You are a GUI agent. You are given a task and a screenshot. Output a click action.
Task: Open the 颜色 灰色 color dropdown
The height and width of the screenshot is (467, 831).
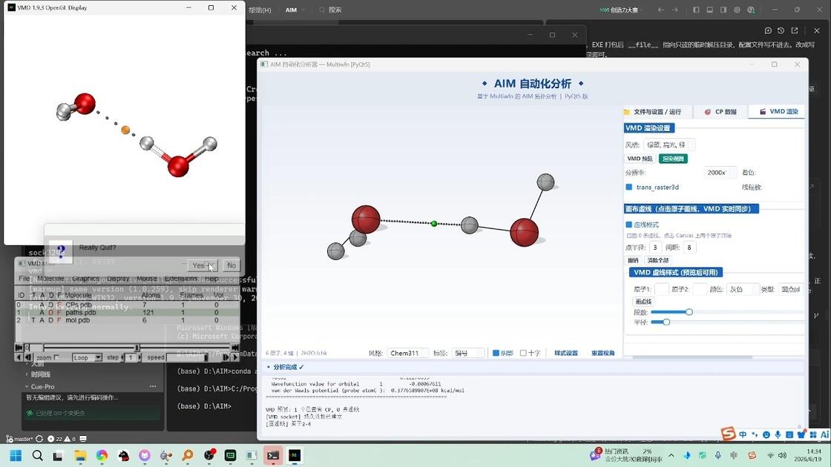tap(741, 289)
